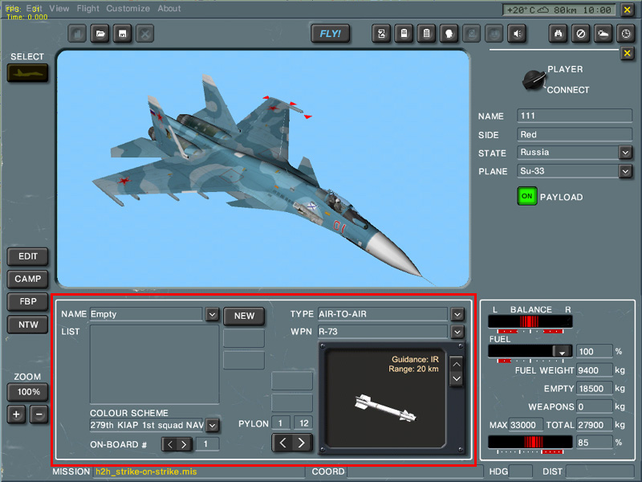Close the editor with top yellow X

coord(627,10)
